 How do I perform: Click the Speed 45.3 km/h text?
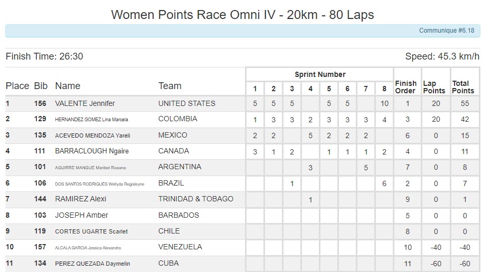click(442, 56)
